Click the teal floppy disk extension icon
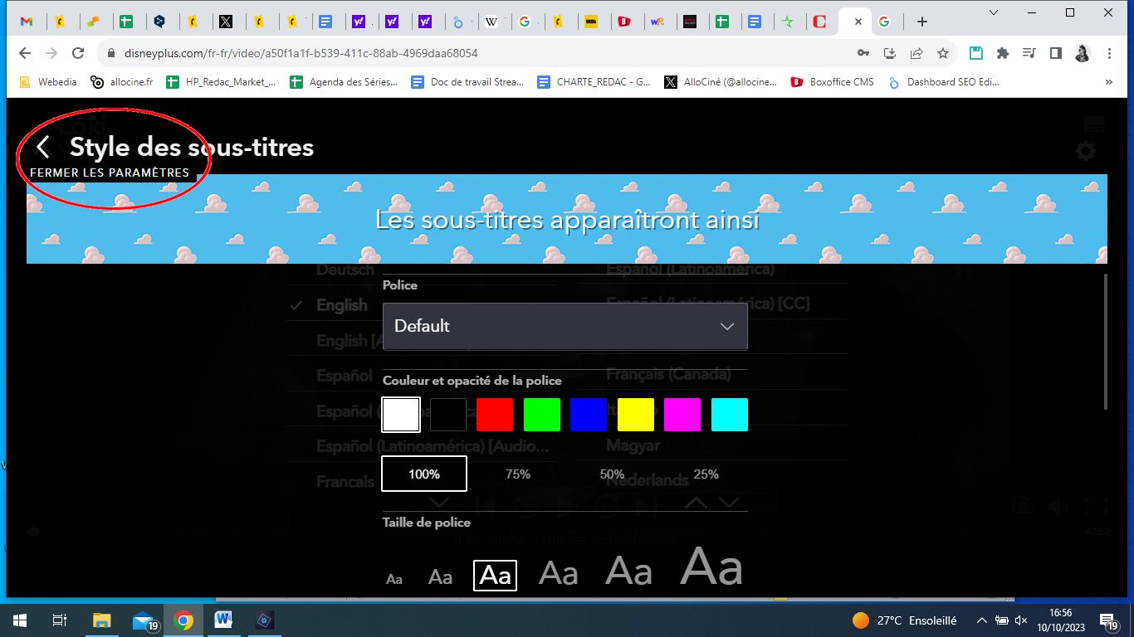 976,53
